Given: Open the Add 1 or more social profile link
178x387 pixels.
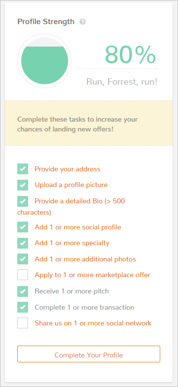Looking at the screenshot, I should [78, 227].
